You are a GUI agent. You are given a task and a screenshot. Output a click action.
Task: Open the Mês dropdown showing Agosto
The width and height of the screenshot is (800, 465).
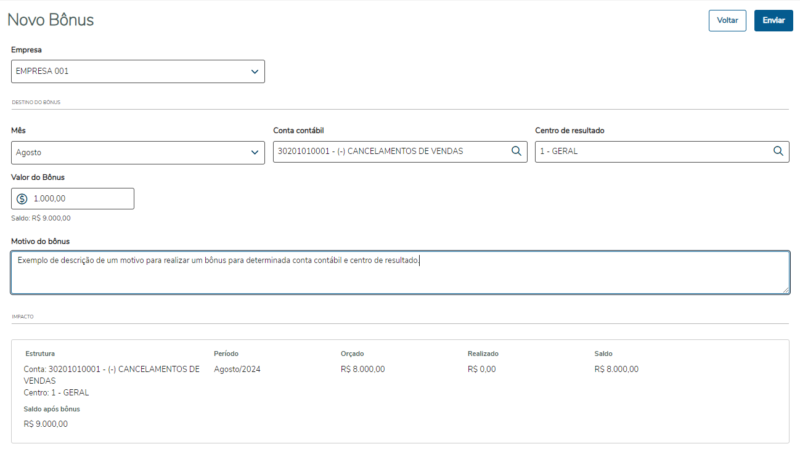click(x=138, y=153)
